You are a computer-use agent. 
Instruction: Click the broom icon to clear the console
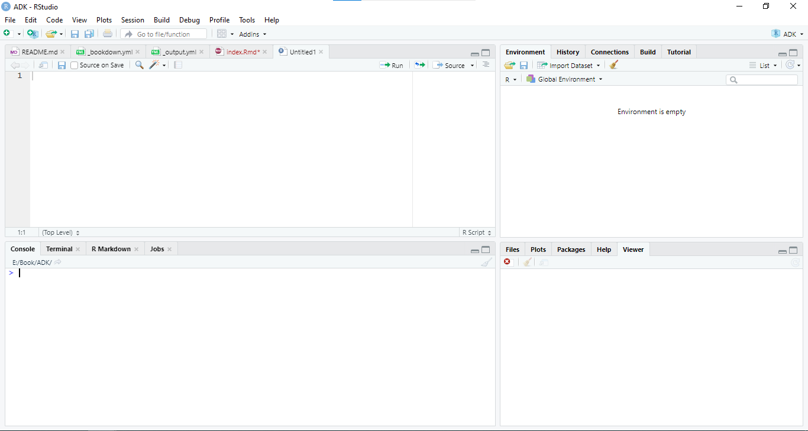click(486, 263)
